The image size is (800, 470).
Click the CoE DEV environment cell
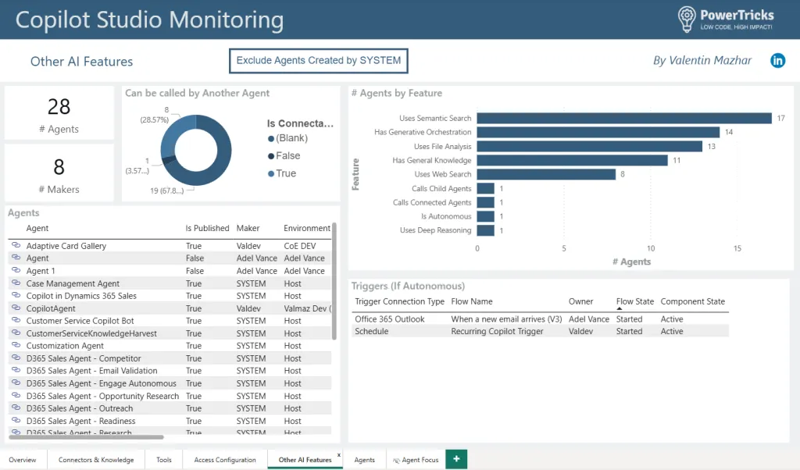pyautogui.click(x=299, y=246)
